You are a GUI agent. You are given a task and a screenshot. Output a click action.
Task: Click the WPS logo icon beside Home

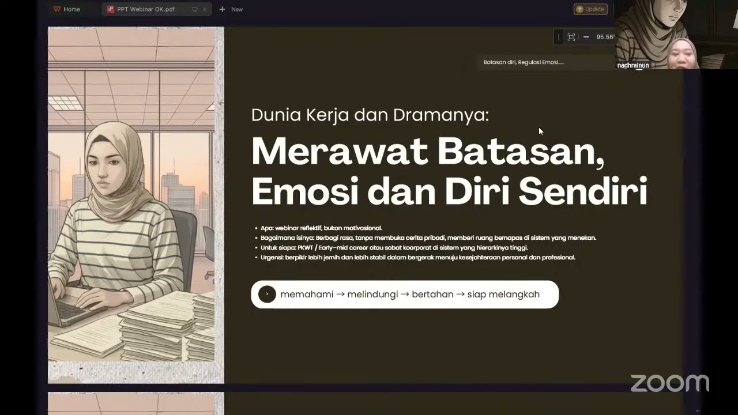57,9
